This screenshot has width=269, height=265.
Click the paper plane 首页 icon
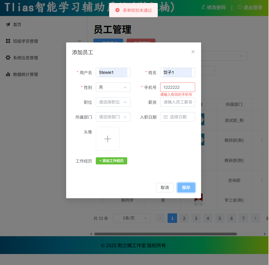[x=8, y=25]
